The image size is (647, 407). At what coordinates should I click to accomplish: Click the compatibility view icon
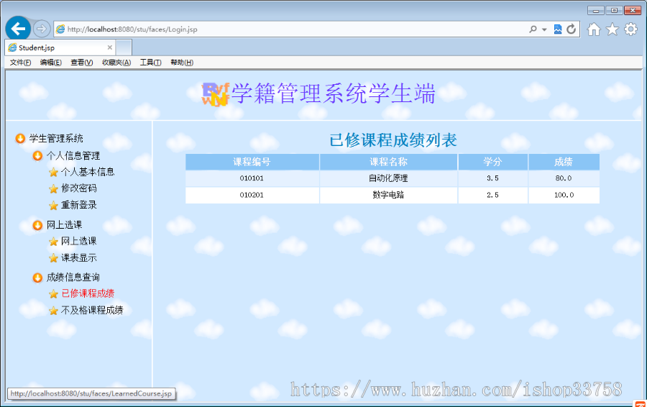(558, 29)
